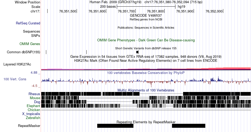Select the X_tropicalis alignment row label

31,114
